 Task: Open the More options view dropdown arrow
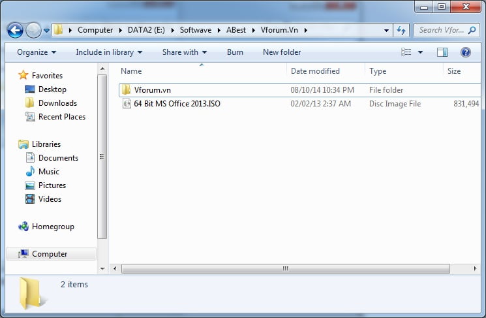click(420, 52)
